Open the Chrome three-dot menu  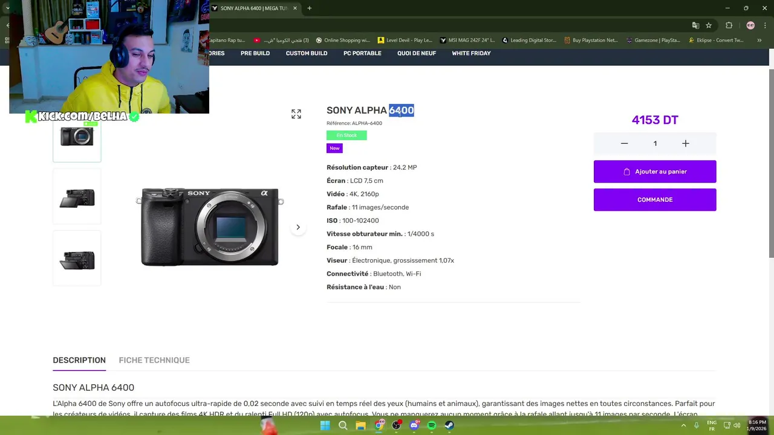coord(766,25)
